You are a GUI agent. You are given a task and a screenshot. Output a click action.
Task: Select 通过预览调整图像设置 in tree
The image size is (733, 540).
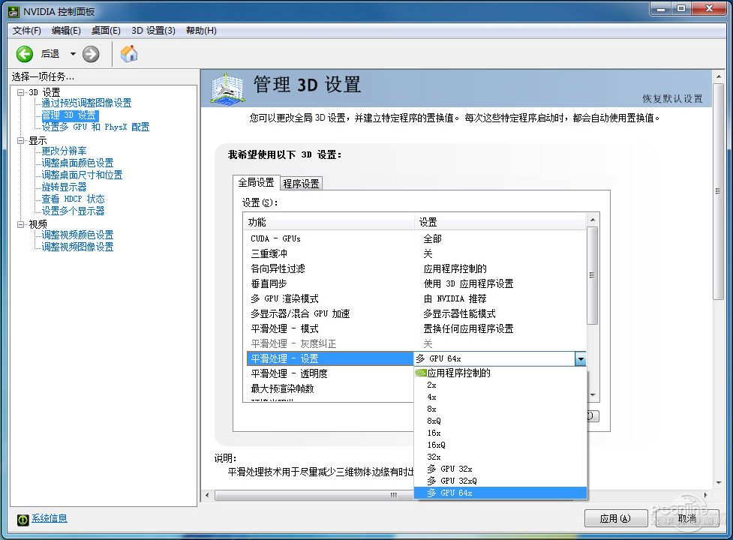86,103
